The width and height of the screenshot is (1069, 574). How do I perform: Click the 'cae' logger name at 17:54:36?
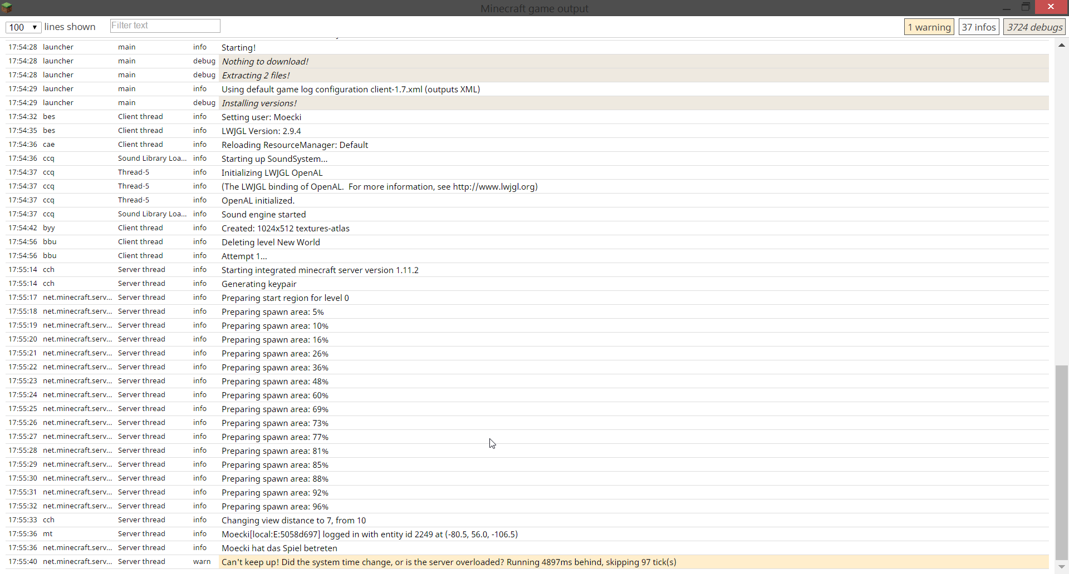(49, 145)
